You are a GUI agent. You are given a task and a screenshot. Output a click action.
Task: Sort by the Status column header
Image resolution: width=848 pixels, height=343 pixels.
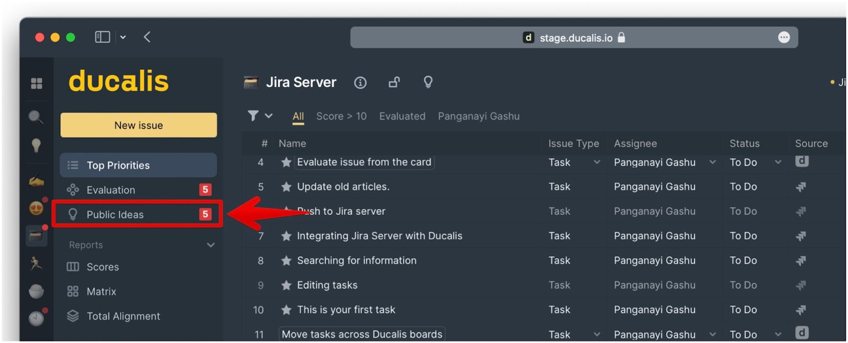pos(744,143)
